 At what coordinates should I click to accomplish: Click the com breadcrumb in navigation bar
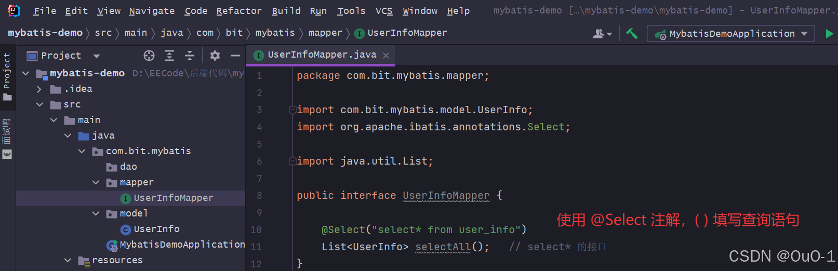click(205, 33)
